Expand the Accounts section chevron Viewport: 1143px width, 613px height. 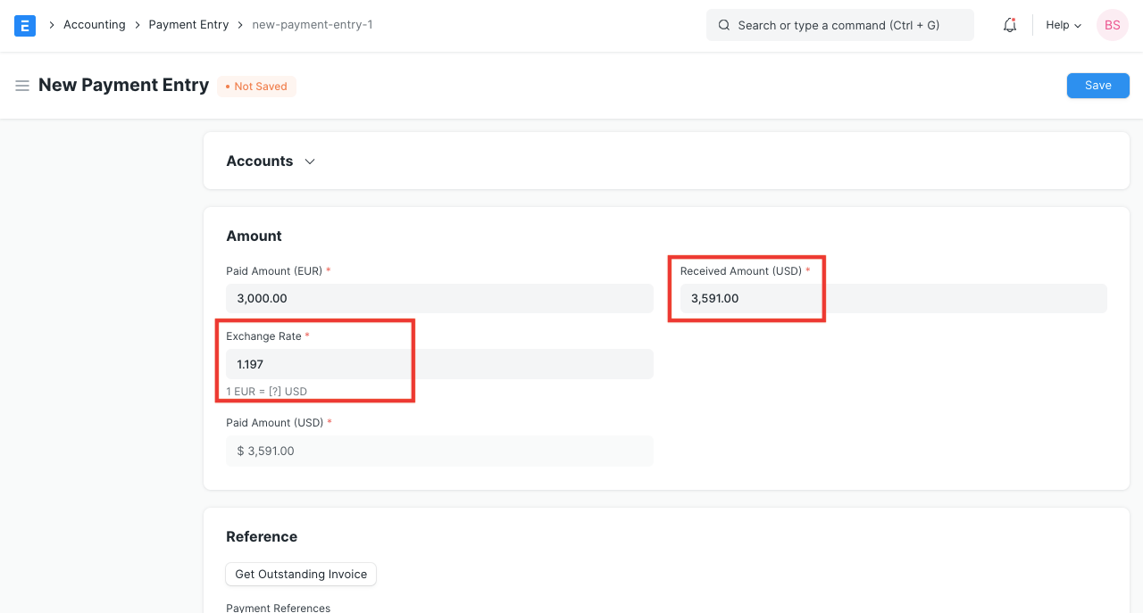point(309,162)
